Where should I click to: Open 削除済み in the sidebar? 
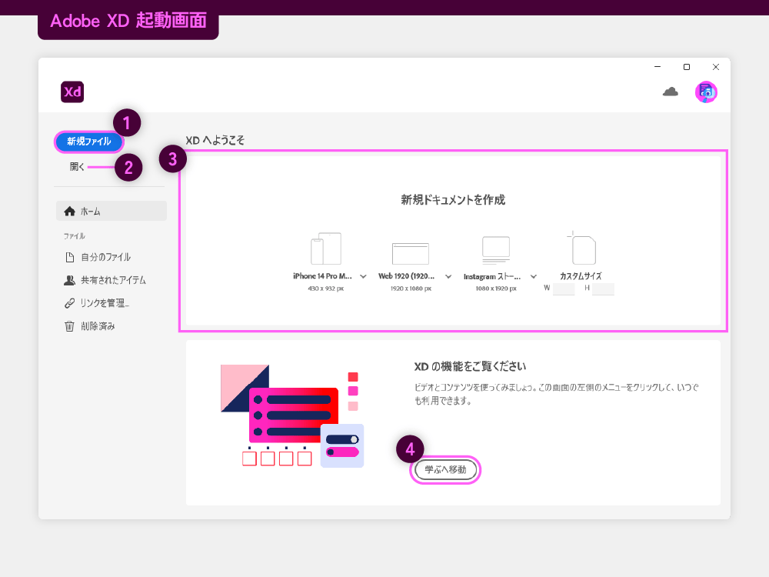(x=90, y=326)
